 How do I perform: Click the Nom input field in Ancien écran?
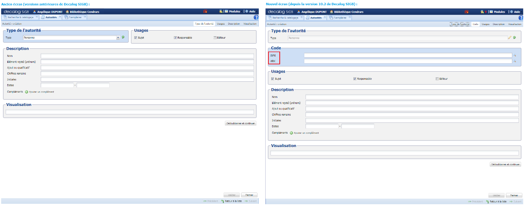point(147,56)
